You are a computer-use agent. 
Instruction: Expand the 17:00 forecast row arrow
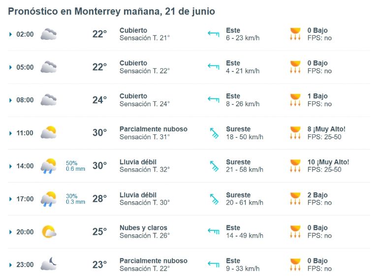tap(10, 199)
